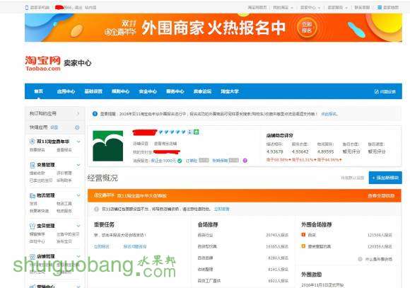Expand 卖家中心 dropdown in top bar
Viewport: 410px width, 288px height.
pyautogui.click(x=310, y=8)
